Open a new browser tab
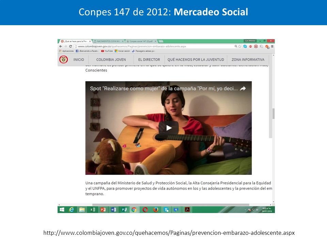The width and height of the screenshot is (327, 245). coord(161,41)
